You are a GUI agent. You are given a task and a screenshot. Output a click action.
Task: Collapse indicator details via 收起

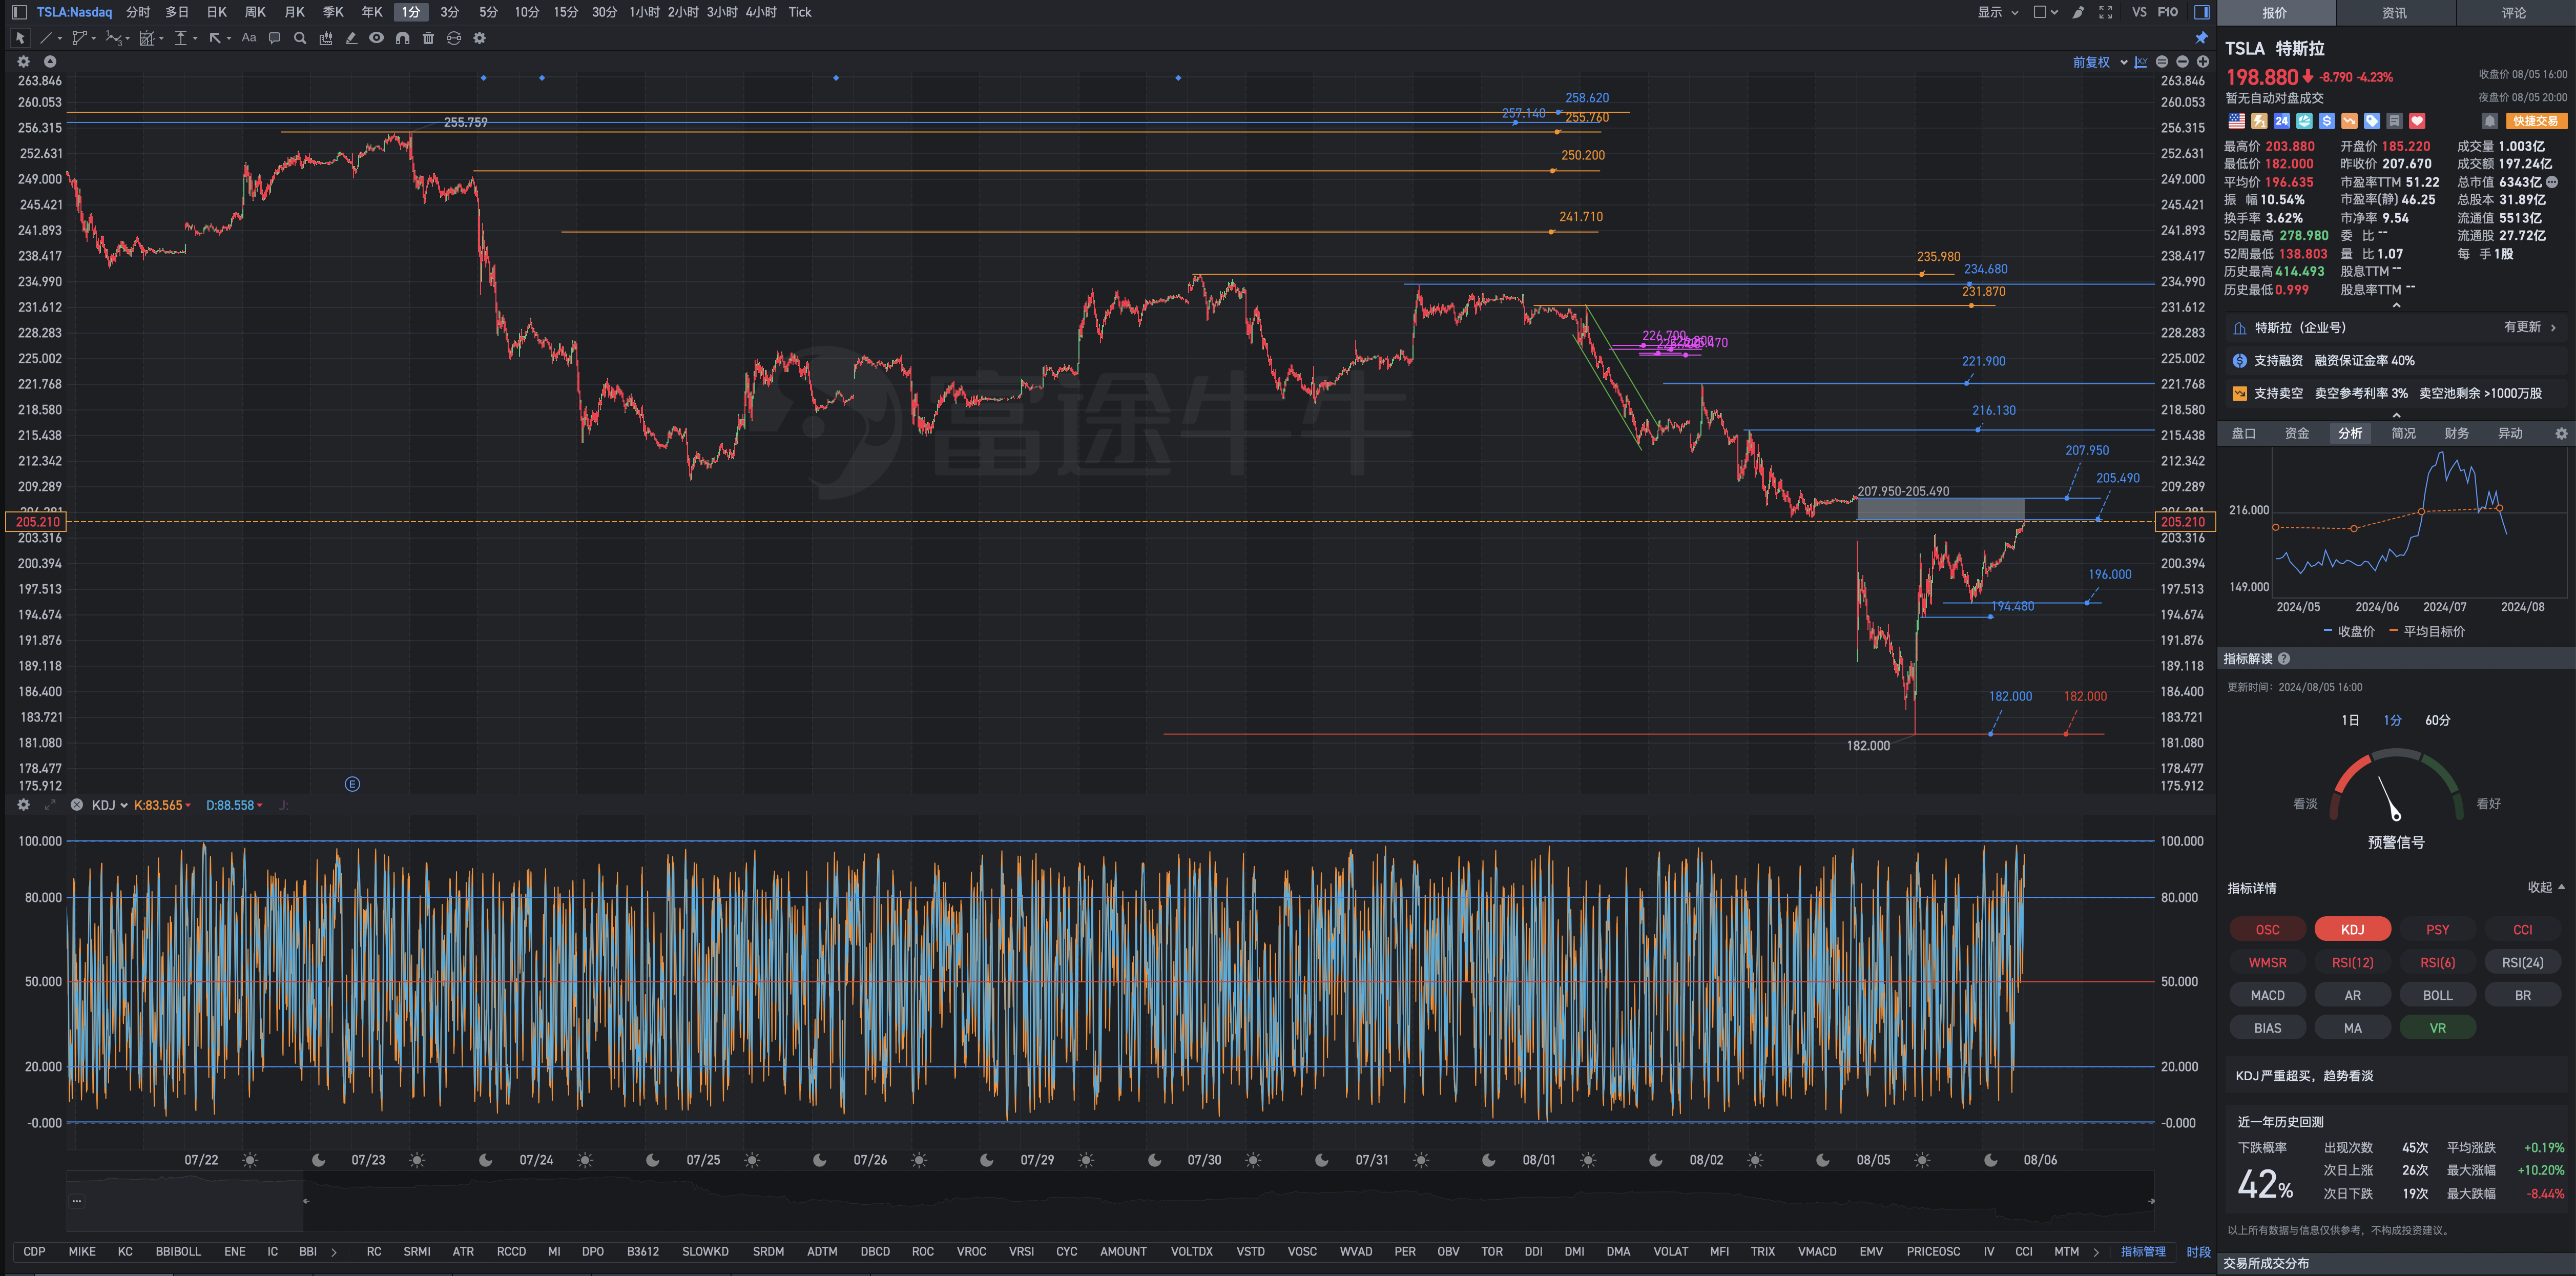[2546, 888]
